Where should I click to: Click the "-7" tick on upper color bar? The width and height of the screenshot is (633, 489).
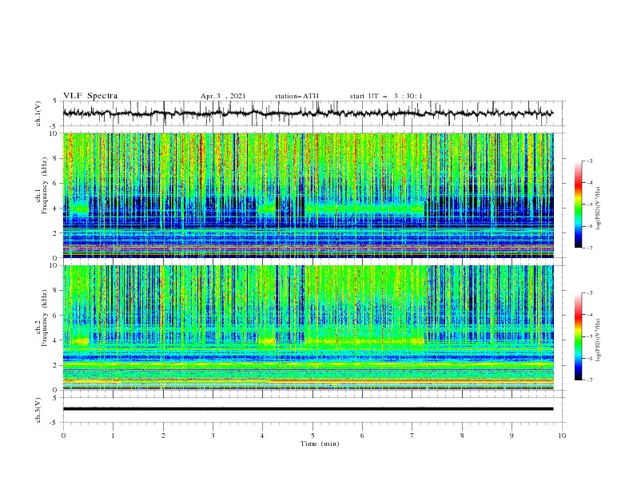tap(590, 248)
